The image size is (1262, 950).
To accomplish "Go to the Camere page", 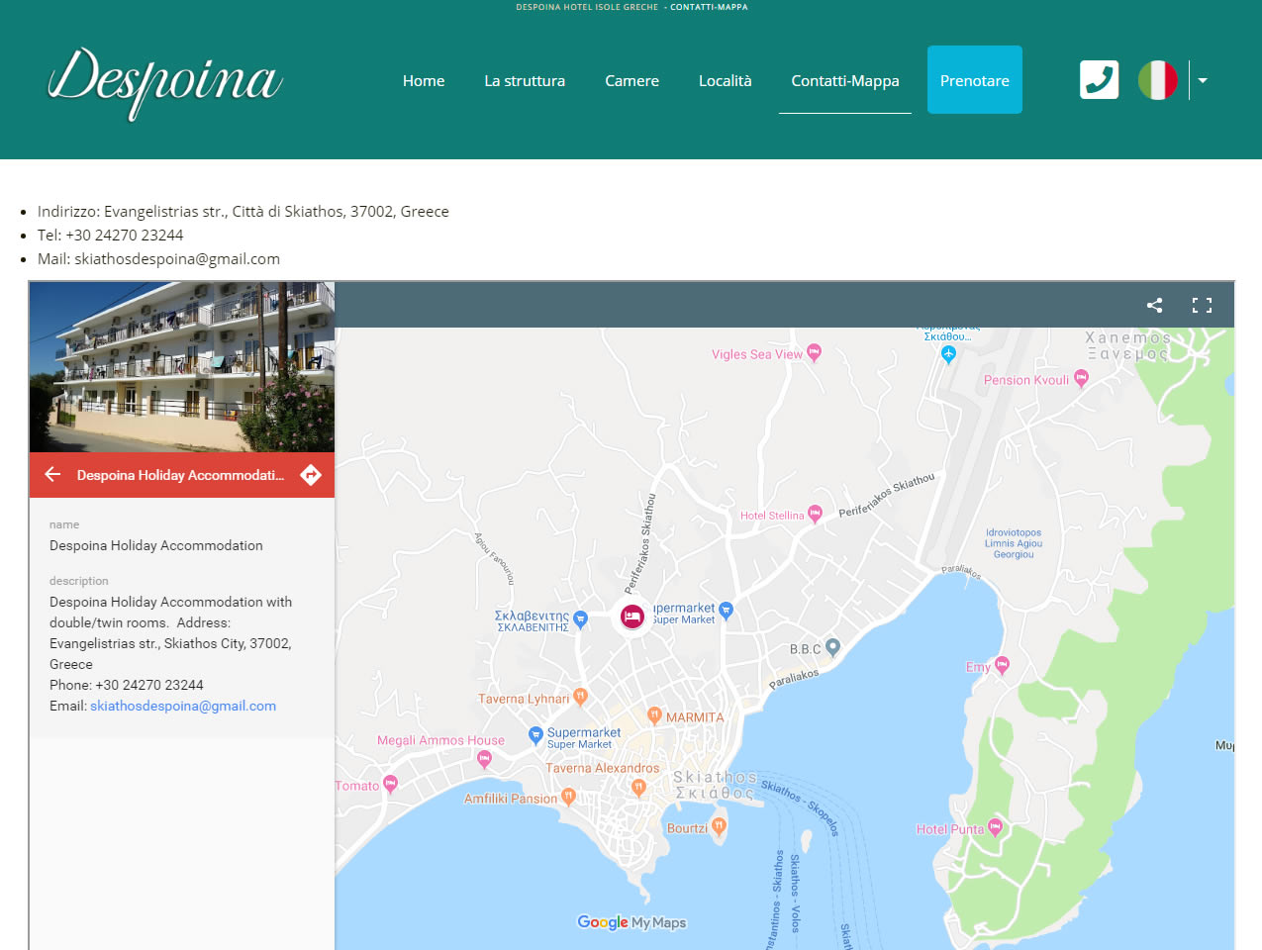I will click(x=631, y=81).
